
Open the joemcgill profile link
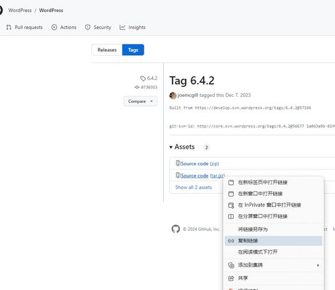pos(188,95)
